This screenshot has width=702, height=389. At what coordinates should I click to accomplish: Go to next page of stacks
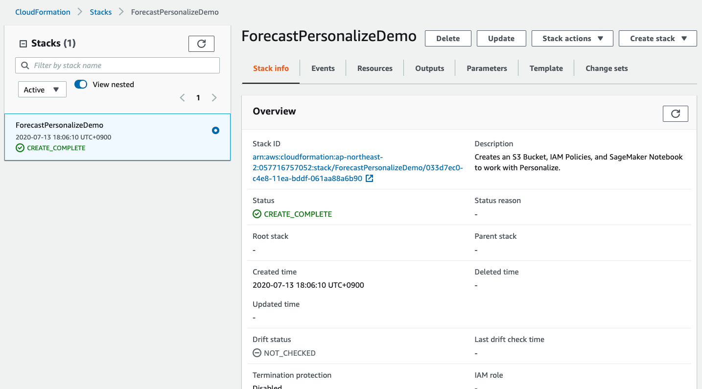point(214,97)
